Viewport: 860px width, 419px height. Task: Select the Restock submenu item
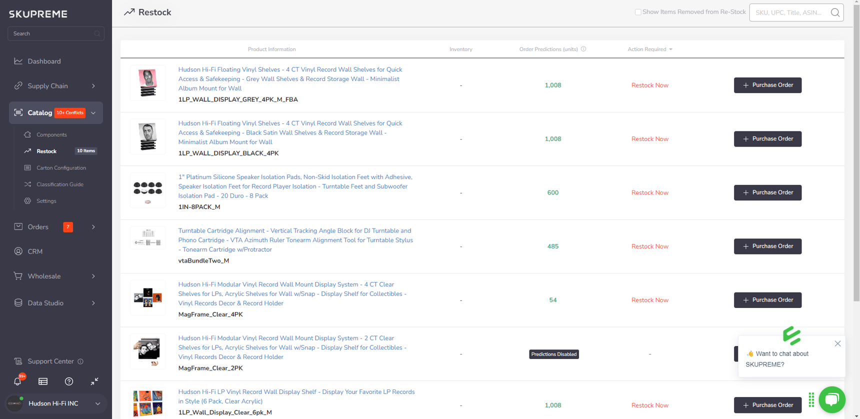[46, 151]
